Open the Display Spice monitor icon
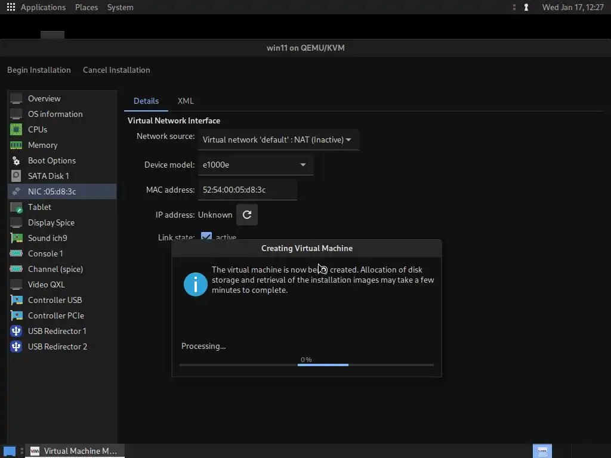This screenshot has height=458, width=611. pos(16,223)
